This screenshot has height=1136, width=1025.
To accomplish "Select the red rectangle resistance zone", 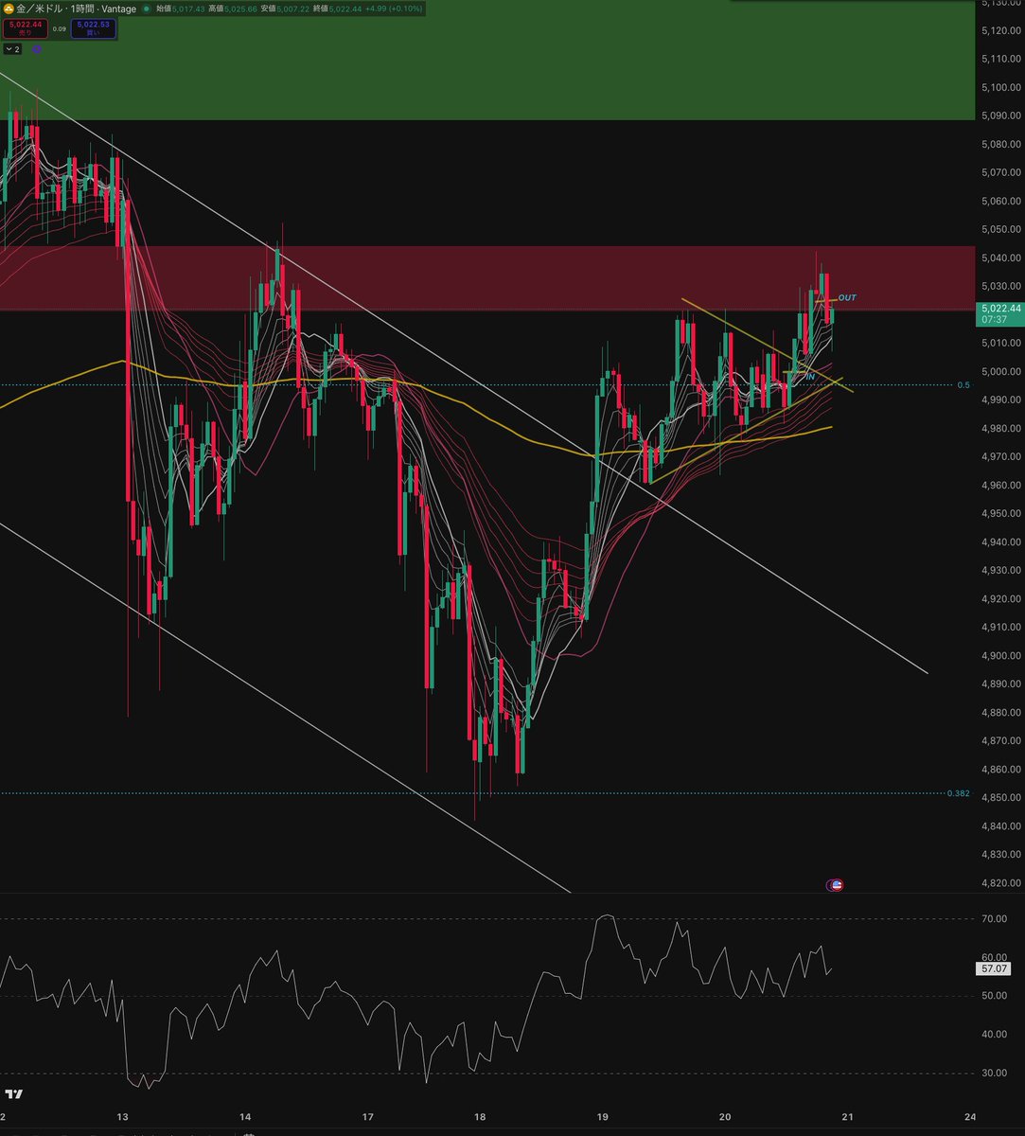I will pos(486,277).
